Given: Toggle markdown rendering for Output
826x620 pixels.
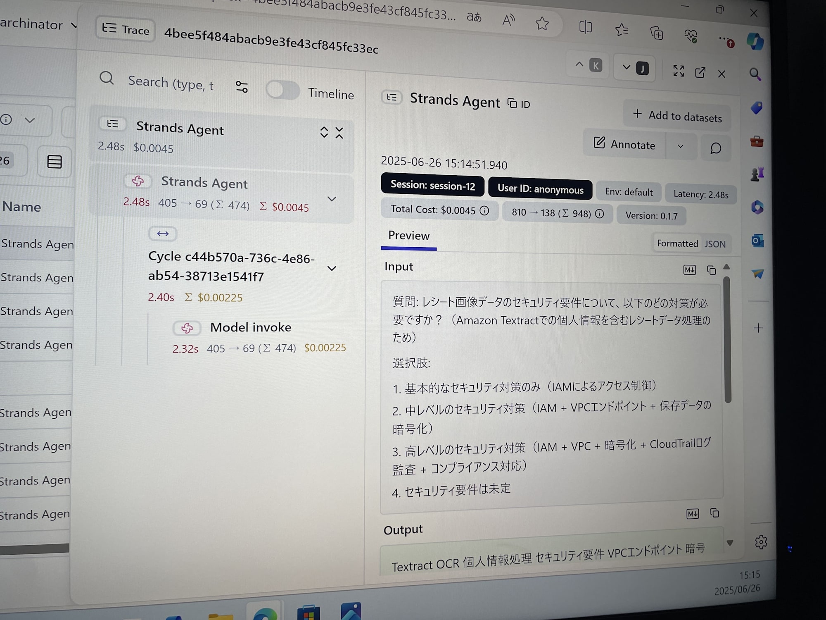Looking at the screenshot, I should (x=693, y=514).
